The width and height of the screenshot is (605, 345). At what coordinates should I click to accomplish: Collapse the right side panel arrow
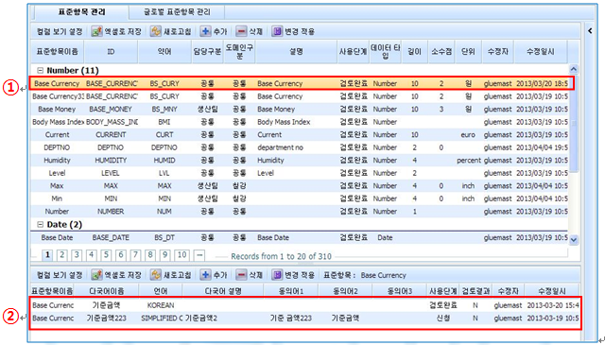[590, 31]
